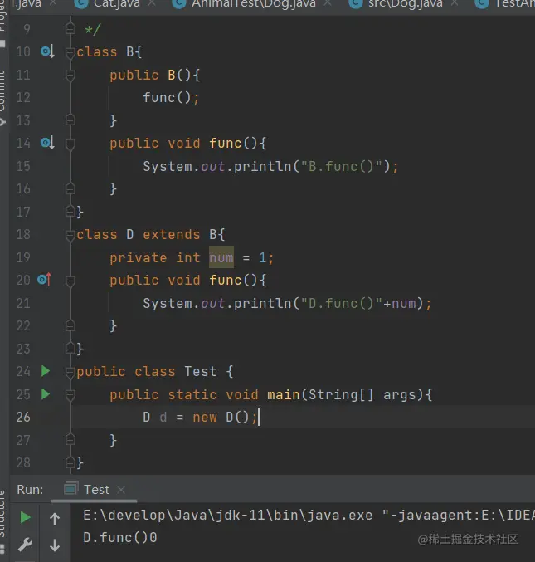Click the 'D.func()0' console output line
535x562 pixels.
tap(120, 537)
